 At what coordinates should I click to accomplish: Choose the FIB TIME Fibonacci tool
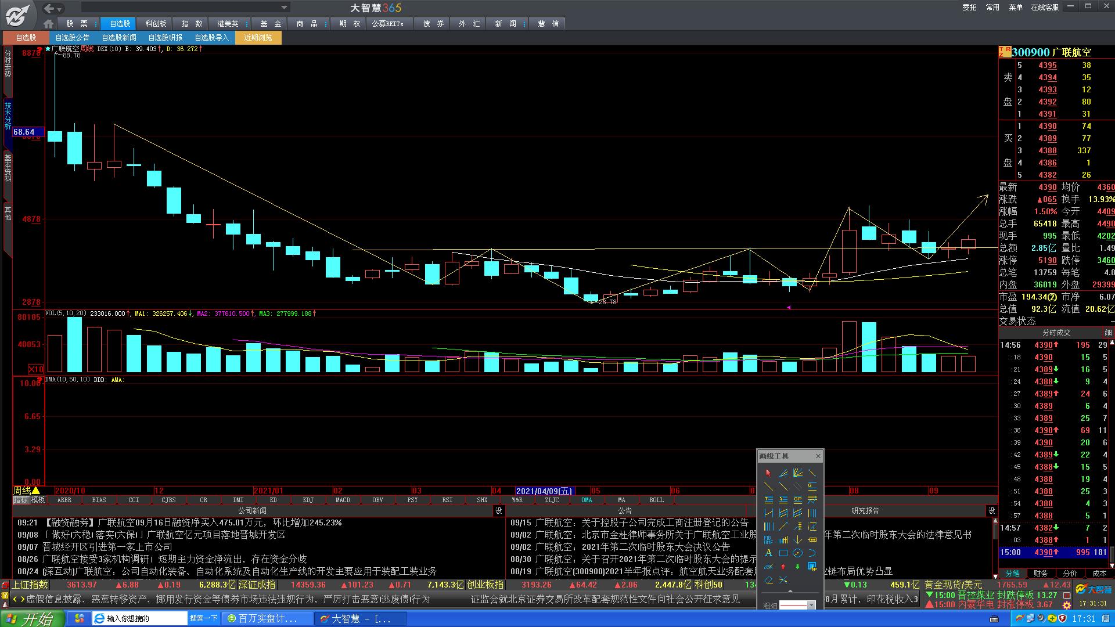pyautogui.click(x=768, y=539)
